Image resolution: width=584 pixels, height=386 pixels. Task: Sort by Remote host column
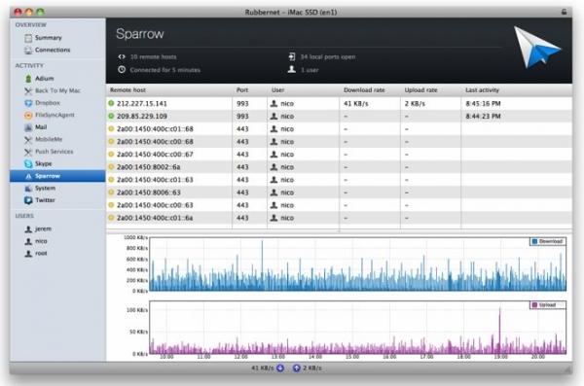click(x=169, y=90)
